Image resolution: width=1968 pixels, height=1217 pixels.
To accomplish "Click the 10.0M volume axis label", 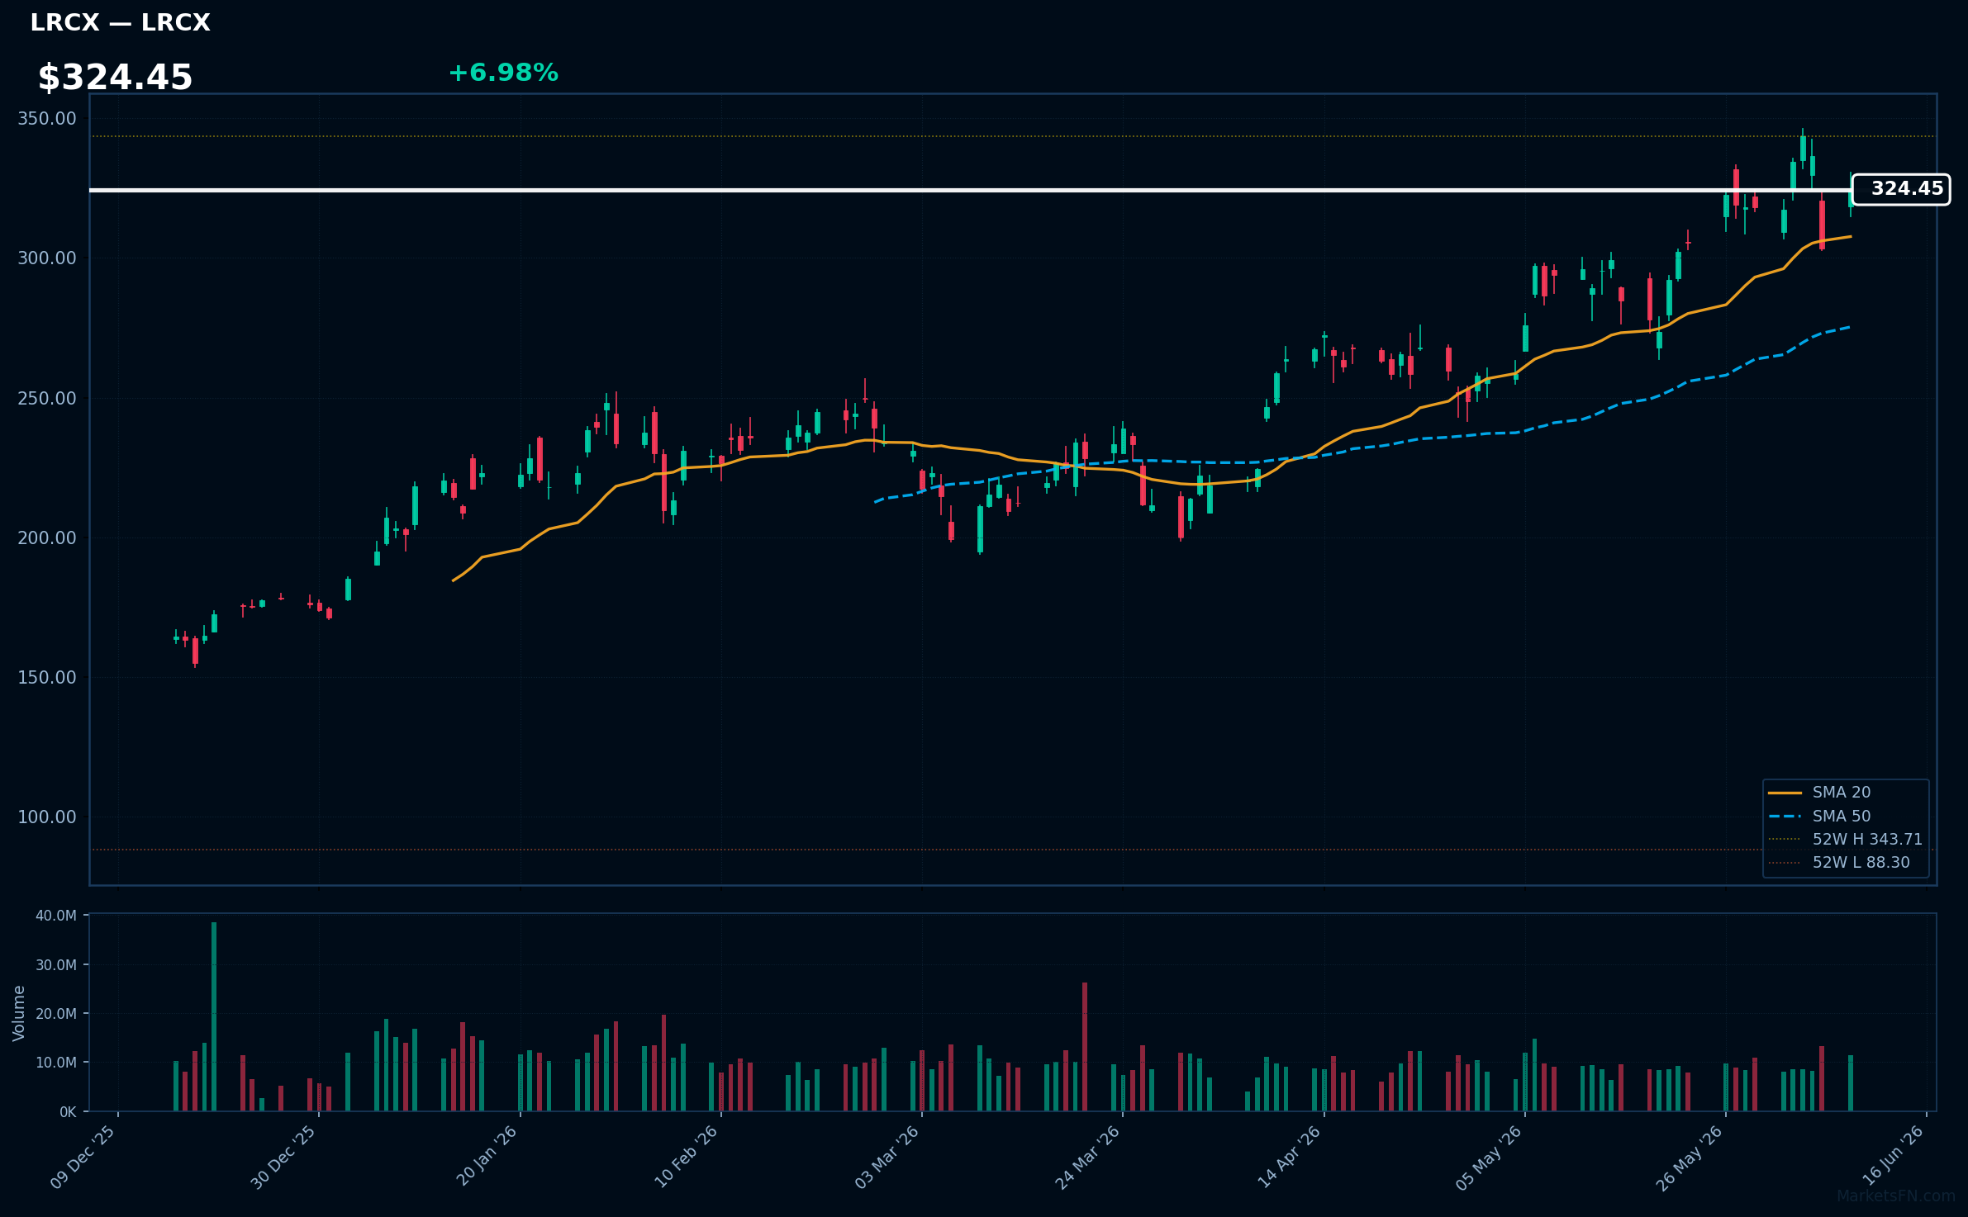I will pyautogui.click(x=56, y=1063).
